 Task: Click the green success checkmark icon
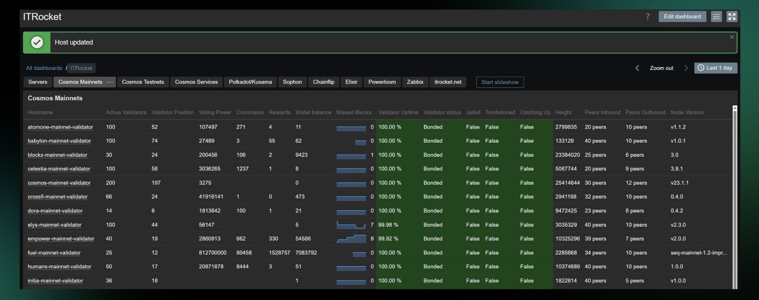37,42
